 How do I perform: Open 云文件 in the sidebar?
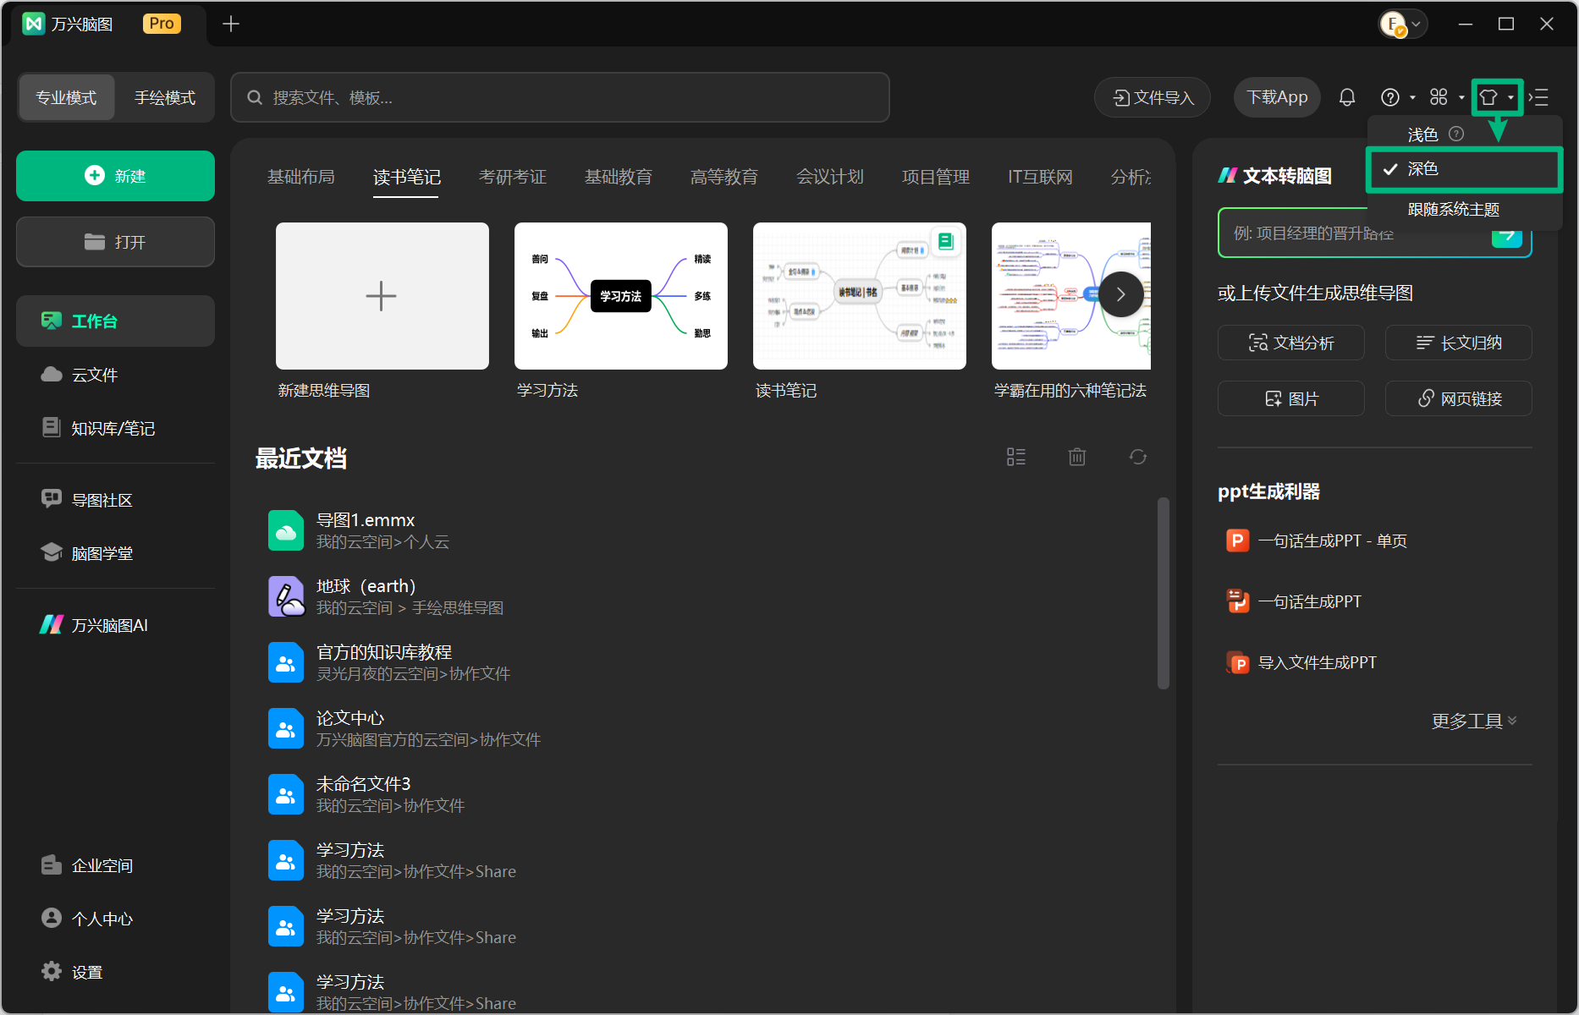point(115,375)
